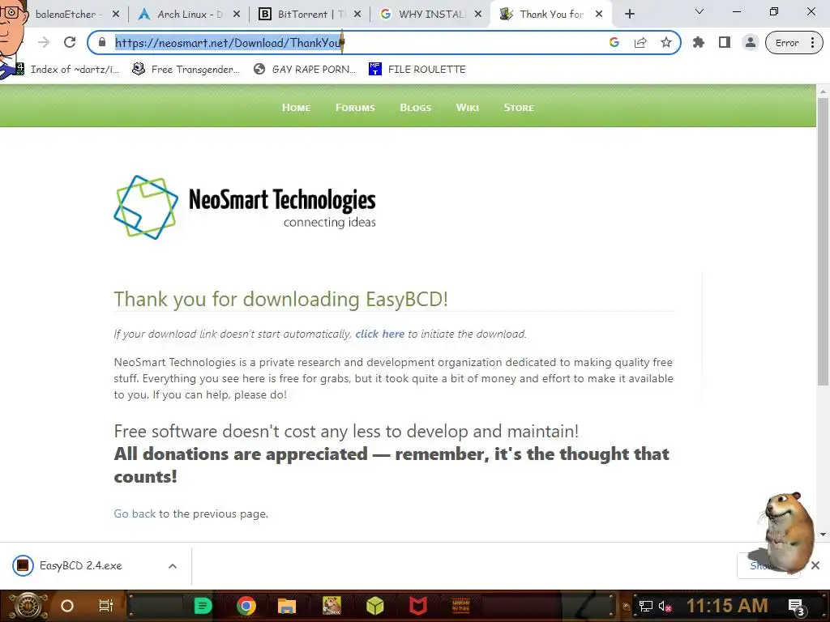Open Blogs in site navigation
This screenshot has width=830, height=622.
coord(416,108)
